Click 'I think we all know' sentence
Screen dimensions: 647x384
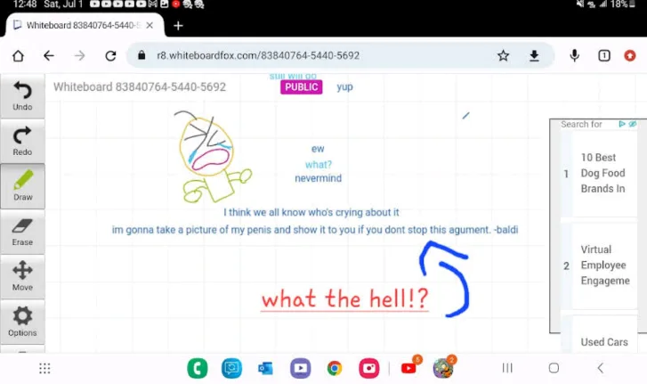311,212
